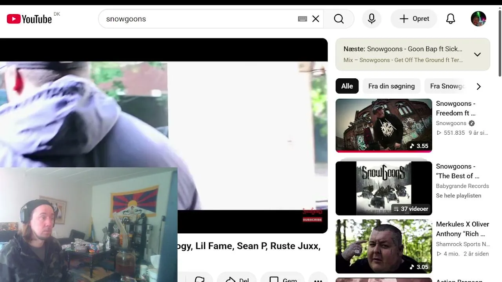This screenshot has height=282, width=502.
Task: Visit the Babygrande Records channel
Action: click(462, 186)
